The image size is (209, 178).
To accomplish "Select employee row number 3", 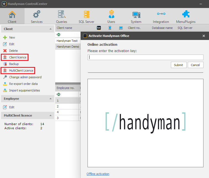I will pyautogui.click(x=68, y=118).
